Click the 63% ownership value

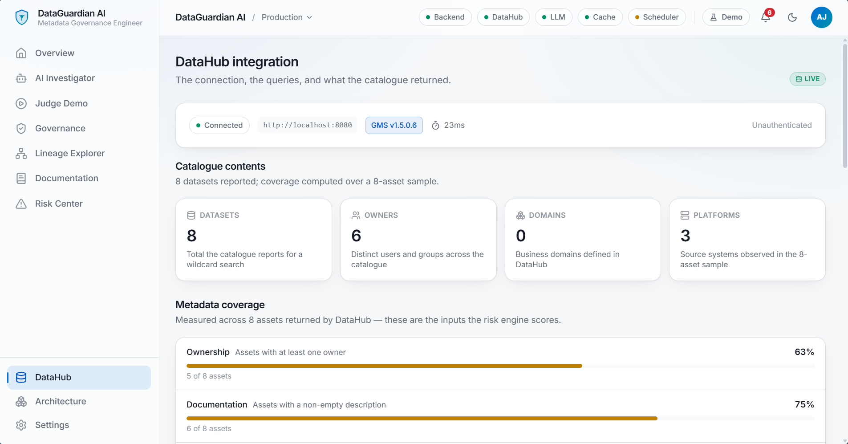pos(804,352)
